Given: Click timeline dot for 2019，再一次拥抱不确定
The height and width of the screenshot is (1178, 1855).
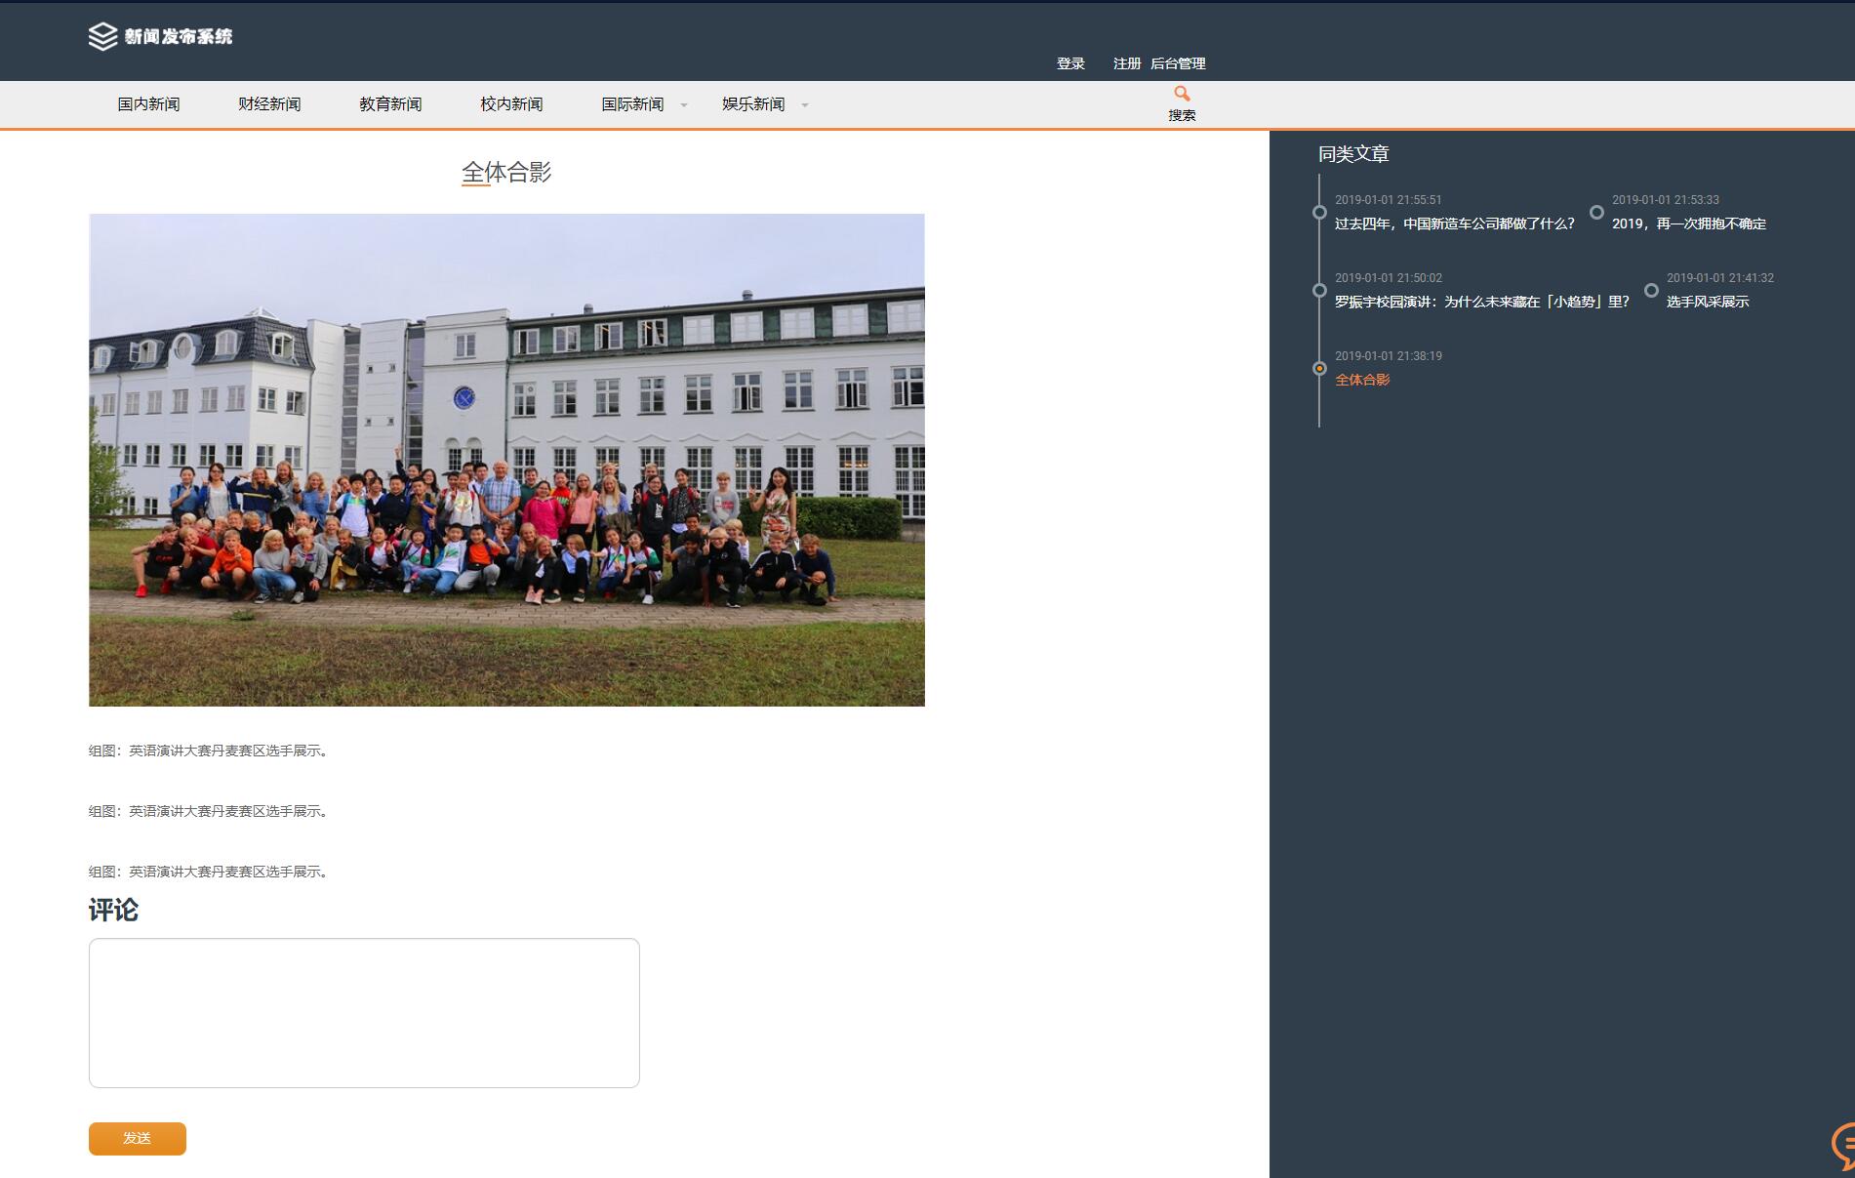Looking at the screenshot, I should click(1596, 213).
